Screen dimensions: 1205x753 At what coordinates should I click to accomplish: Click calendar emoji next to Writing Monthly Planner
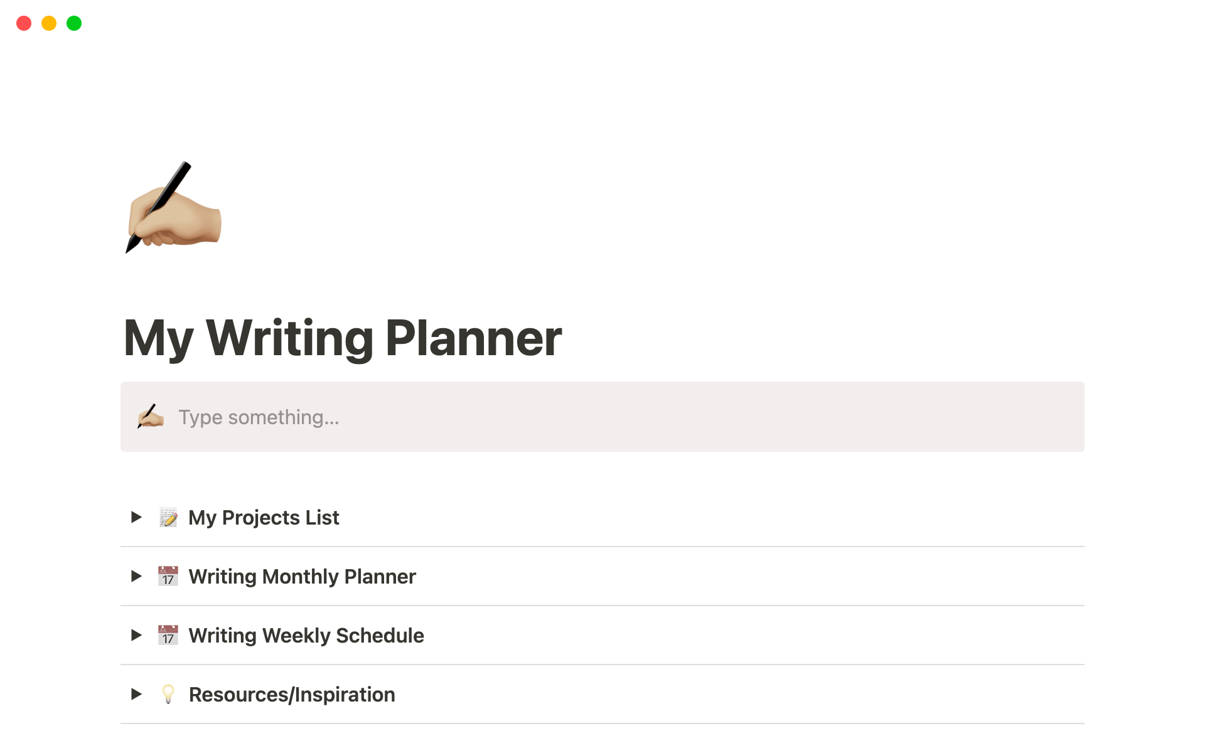[x=168, y=576]
